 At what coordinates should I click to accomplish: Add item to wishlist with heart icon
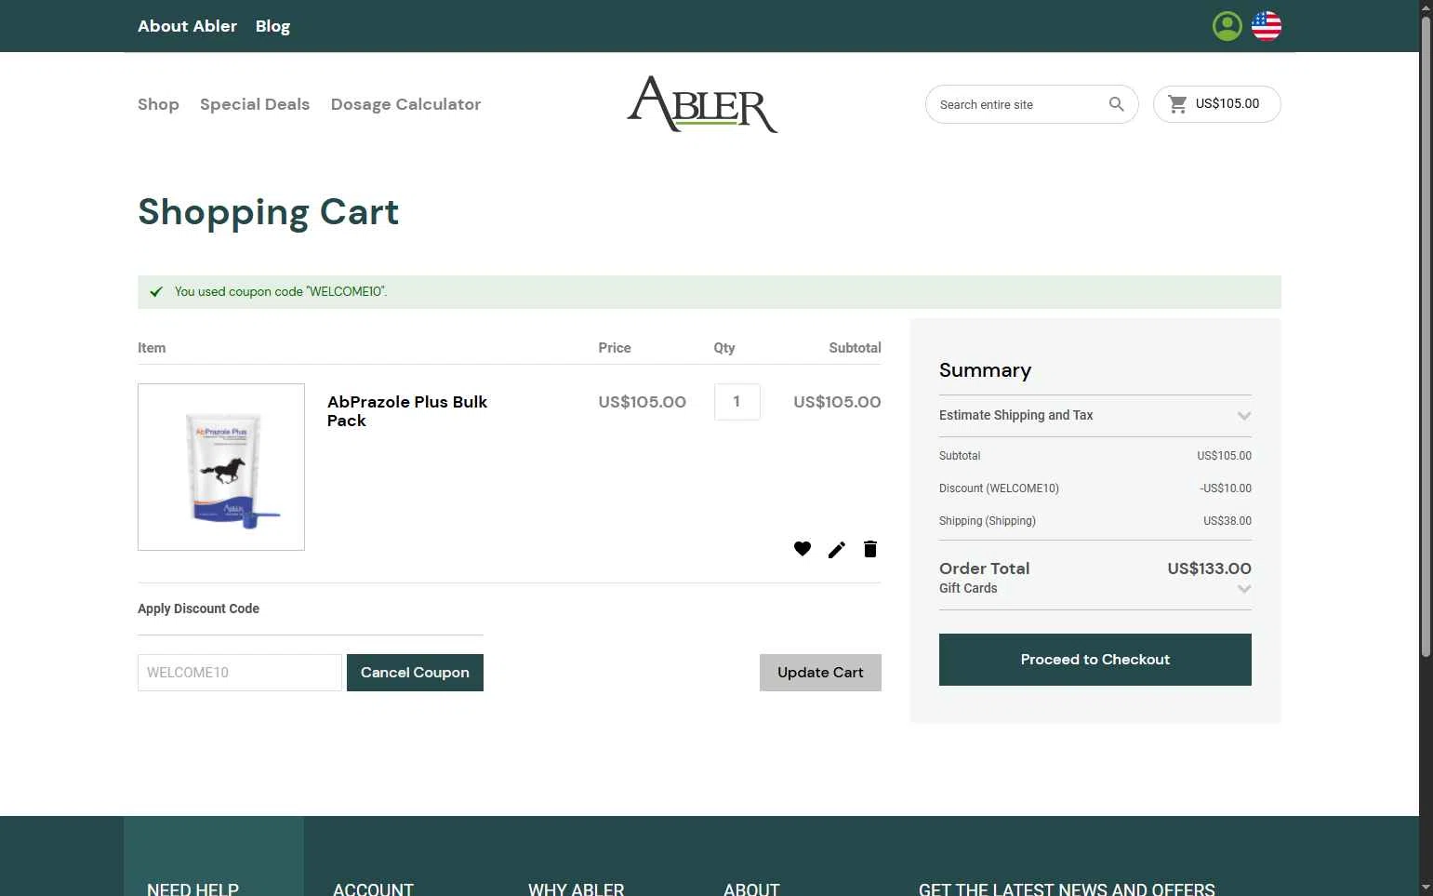point(803,549)
